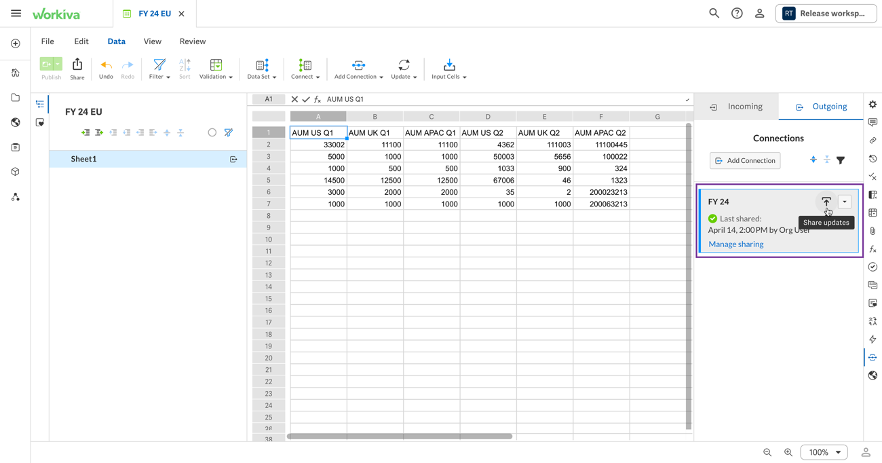Open the settings gear in right sidebar
Viewport: 882px width, 463px height.
pos(873,105)
